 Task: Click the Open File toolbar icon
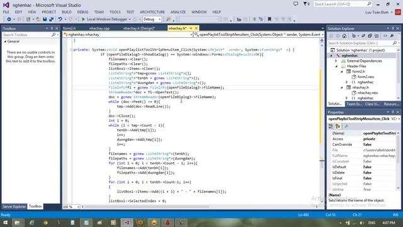pyautogui.click(x=38, y=20)
